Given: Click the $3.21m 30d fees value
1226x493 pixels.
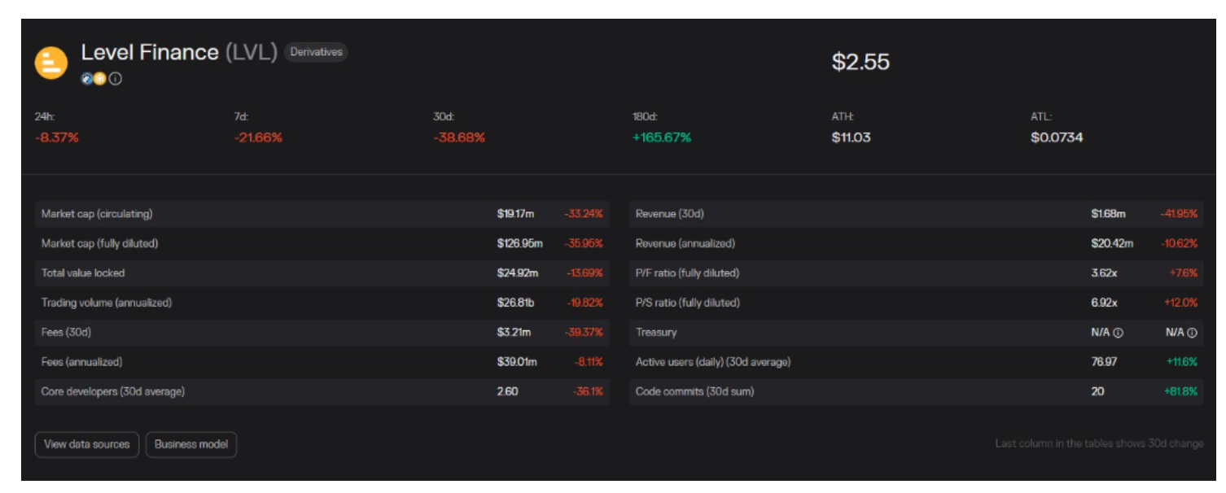Looking at the screenshot, I should 514,332.
